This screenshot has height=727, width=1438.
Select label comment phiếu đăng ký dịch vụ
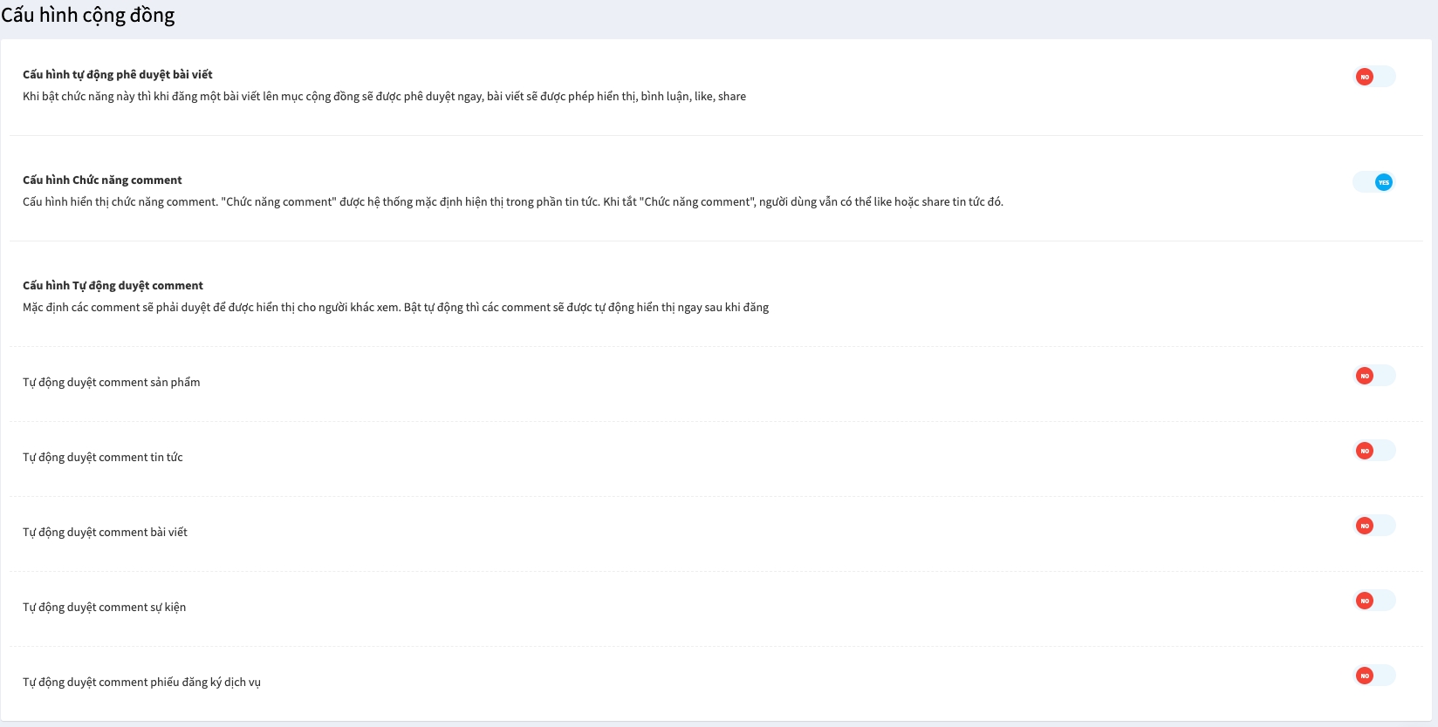tap(141, 683)
